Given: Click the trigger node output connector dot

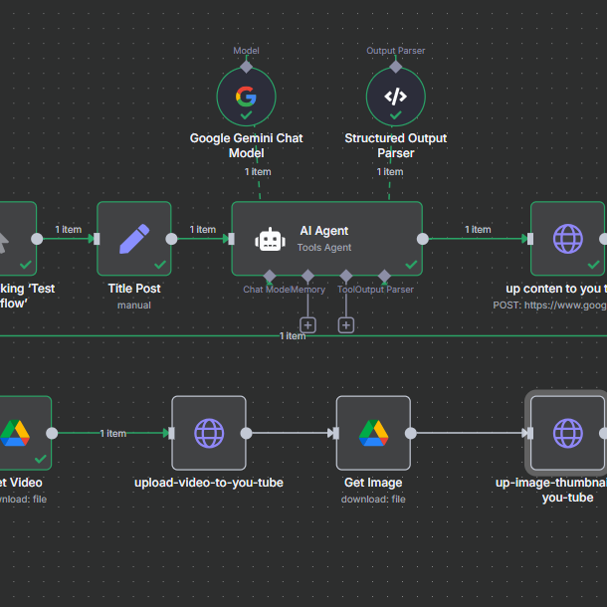Looking at the screenshot, I should pyautogui.click(x=37, y=239).
